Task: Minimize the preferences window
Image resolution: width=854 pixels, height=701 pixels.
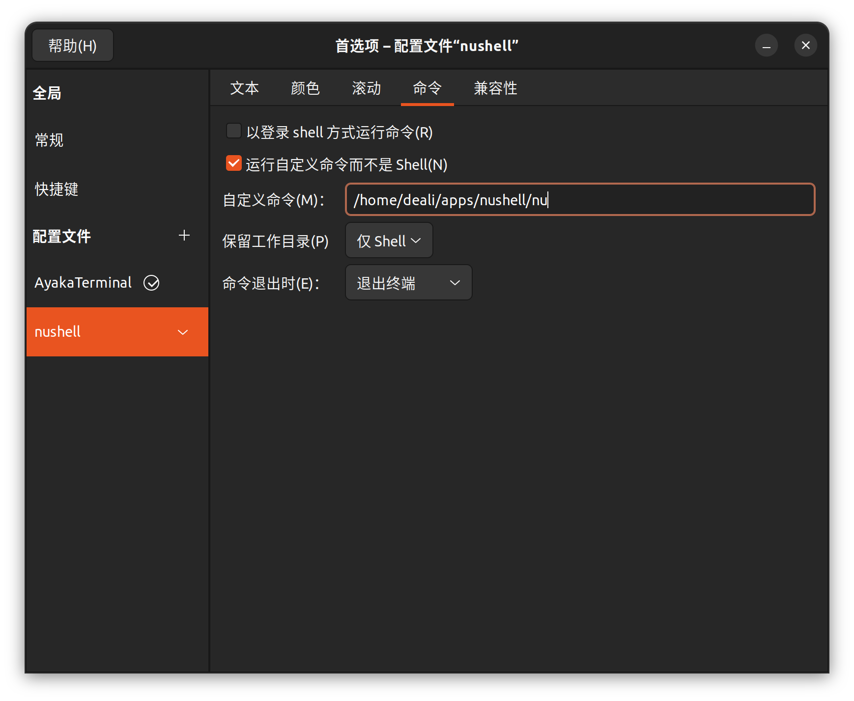Action: pyautogui.click(x=766, y=46)
